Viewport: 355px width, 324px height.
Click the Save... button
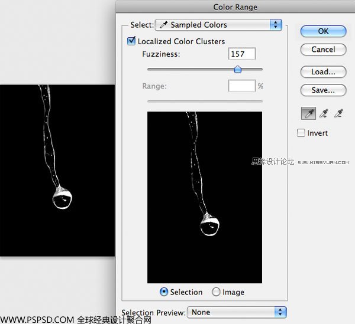[x=323, y=90]
